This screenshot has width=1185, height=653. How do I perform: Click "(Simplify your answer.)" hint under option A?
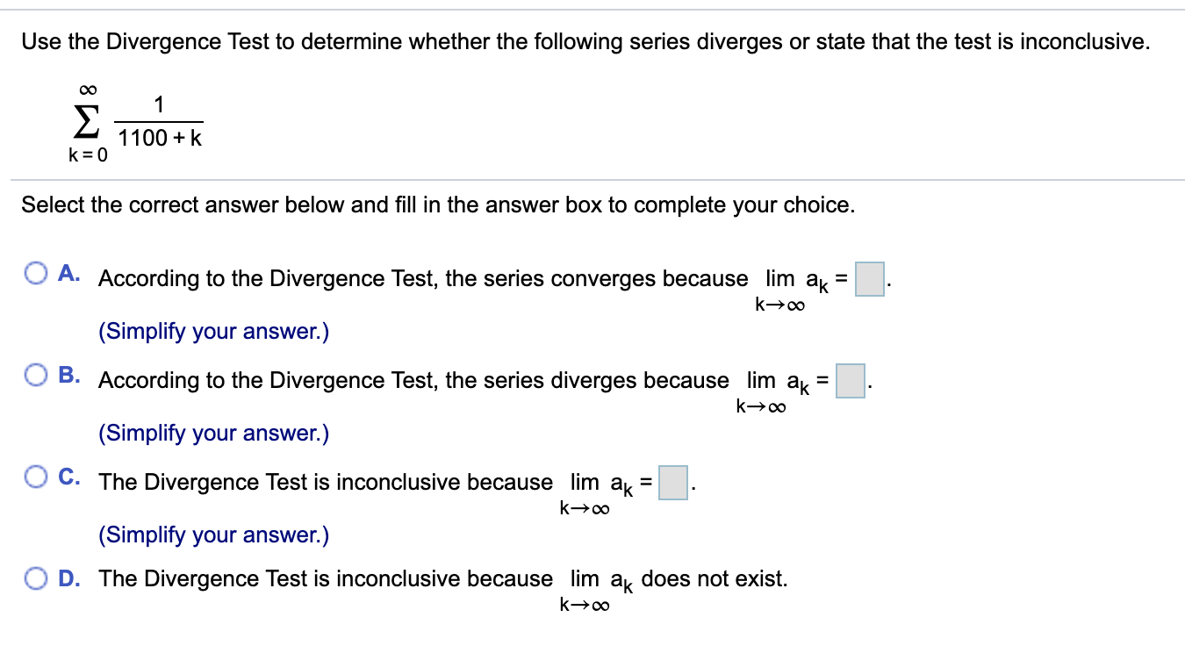(x=213, y=332)
